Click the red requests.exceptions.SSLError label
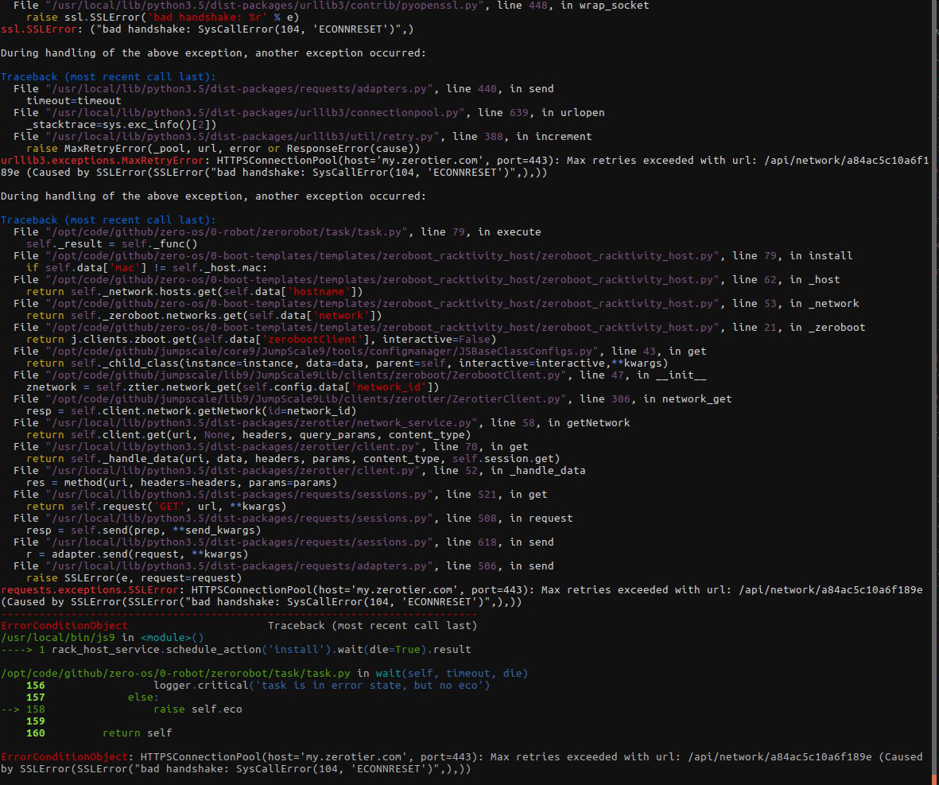This screenshot has height=785, width=939. [x=87, y=589]
